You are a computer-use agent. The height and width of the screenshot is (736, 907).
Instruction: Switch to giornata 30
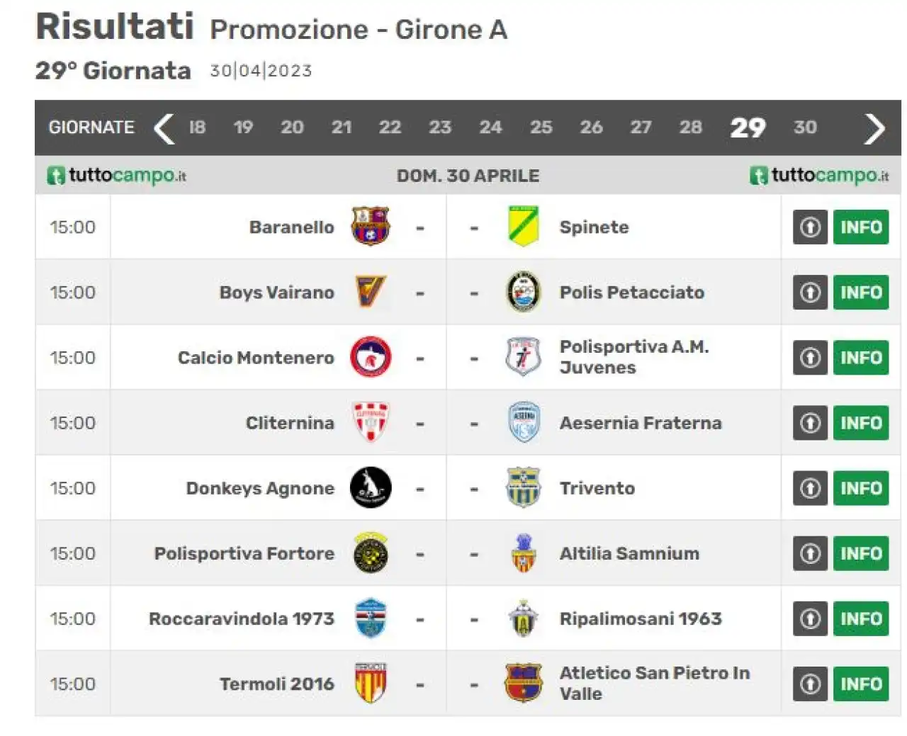(x=805, y=128)
